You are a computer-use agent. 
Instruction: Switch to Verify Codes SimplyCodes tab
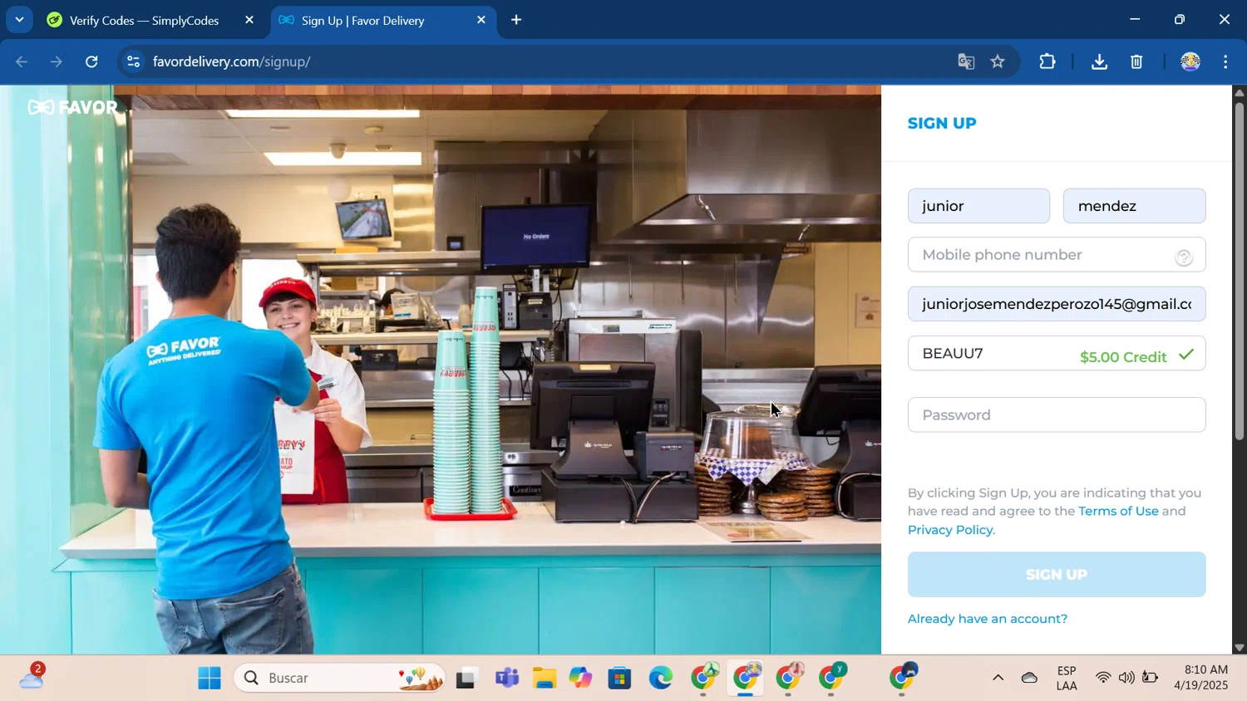tap(143, 21)
